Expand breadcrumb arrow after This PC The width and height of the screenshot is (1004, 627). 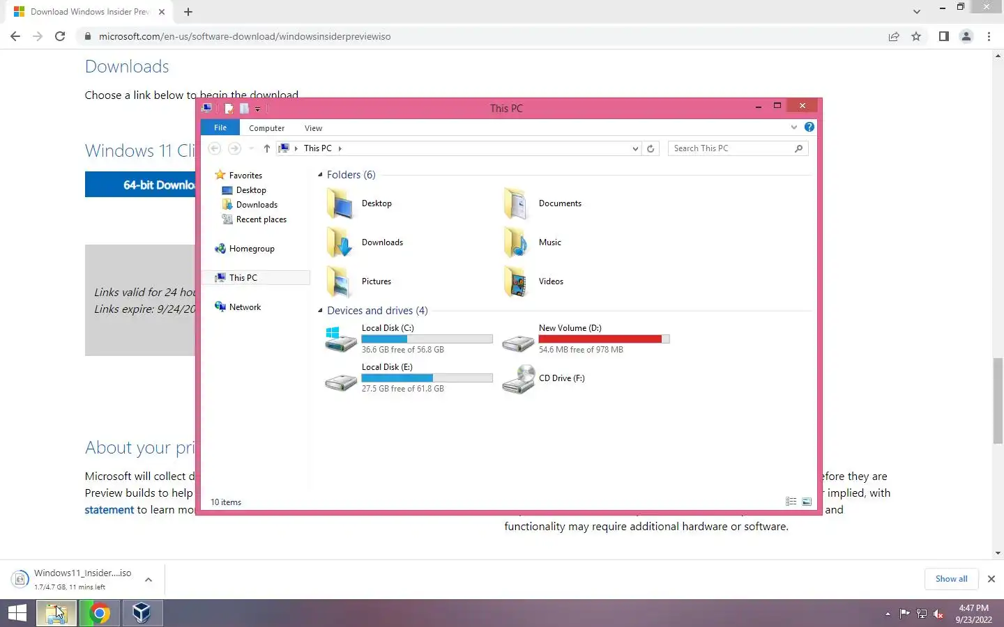[x=340, y=148]
